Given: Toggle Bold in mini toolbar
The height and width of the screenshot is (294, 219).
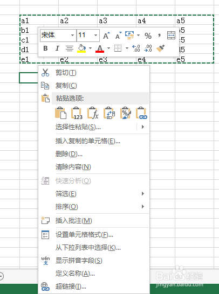Looking at the screenshot, I should (x=45, y=48).
